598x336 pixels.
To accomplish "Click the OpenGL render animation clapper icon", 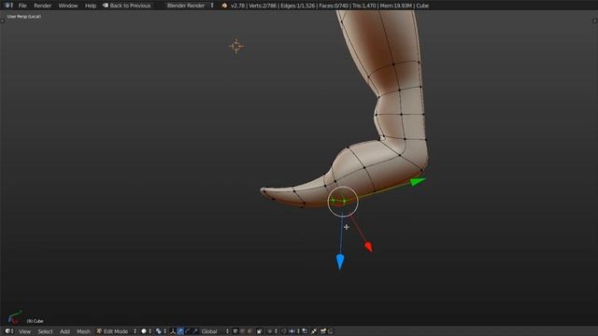I will tap(331, 331).
